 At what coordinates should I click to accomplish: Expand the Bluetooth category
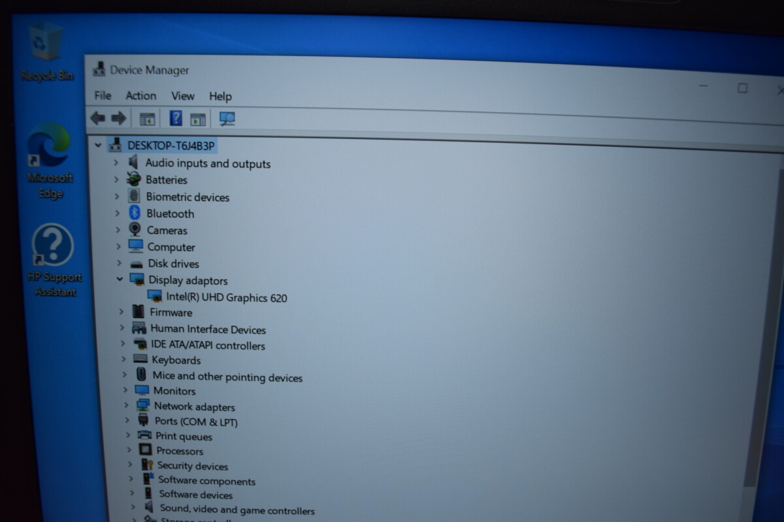tap(118, 213)
